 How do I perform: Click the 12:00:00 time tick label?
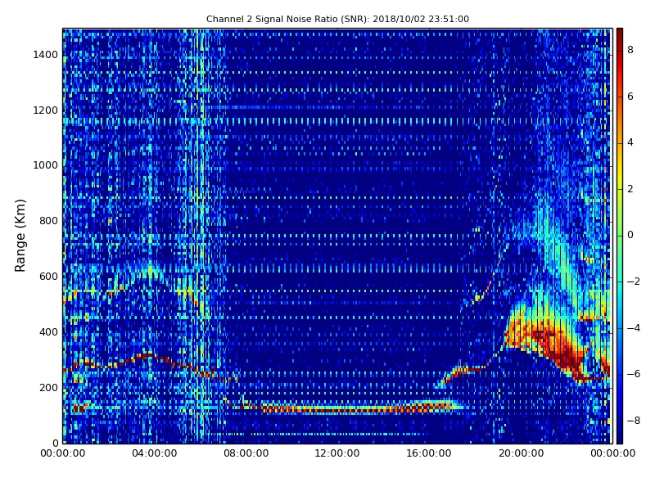pyautogui.click(x=337, y=453)
